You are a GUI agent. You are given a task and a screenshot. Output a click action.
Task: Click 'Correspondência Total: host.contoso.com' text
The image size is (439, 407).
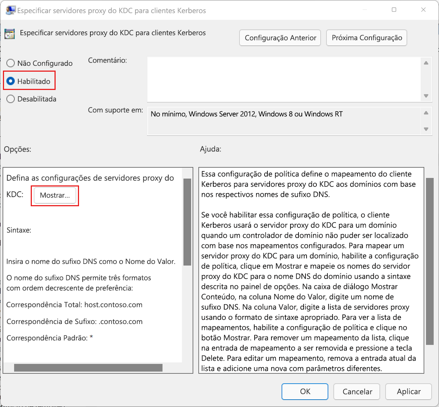click(x=74, y=305)
